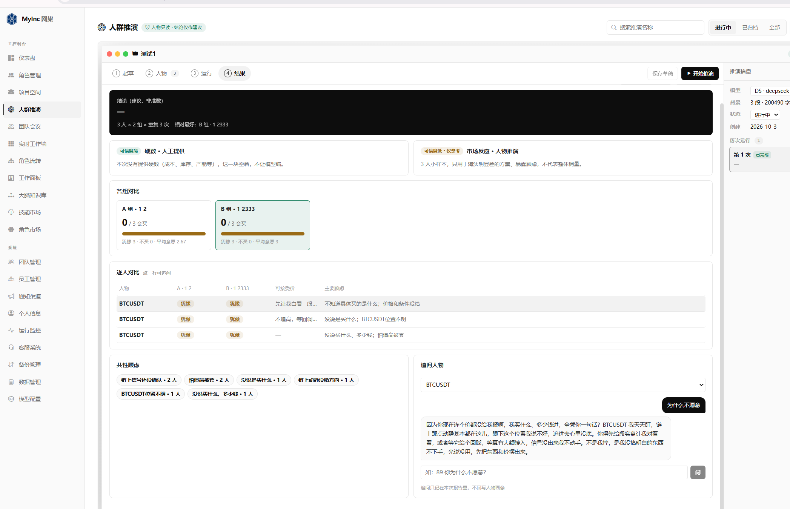Select the A 组 · 1 2 card
Image resolution: width=790 pixels, height=509 pixels.
(164, 225)
